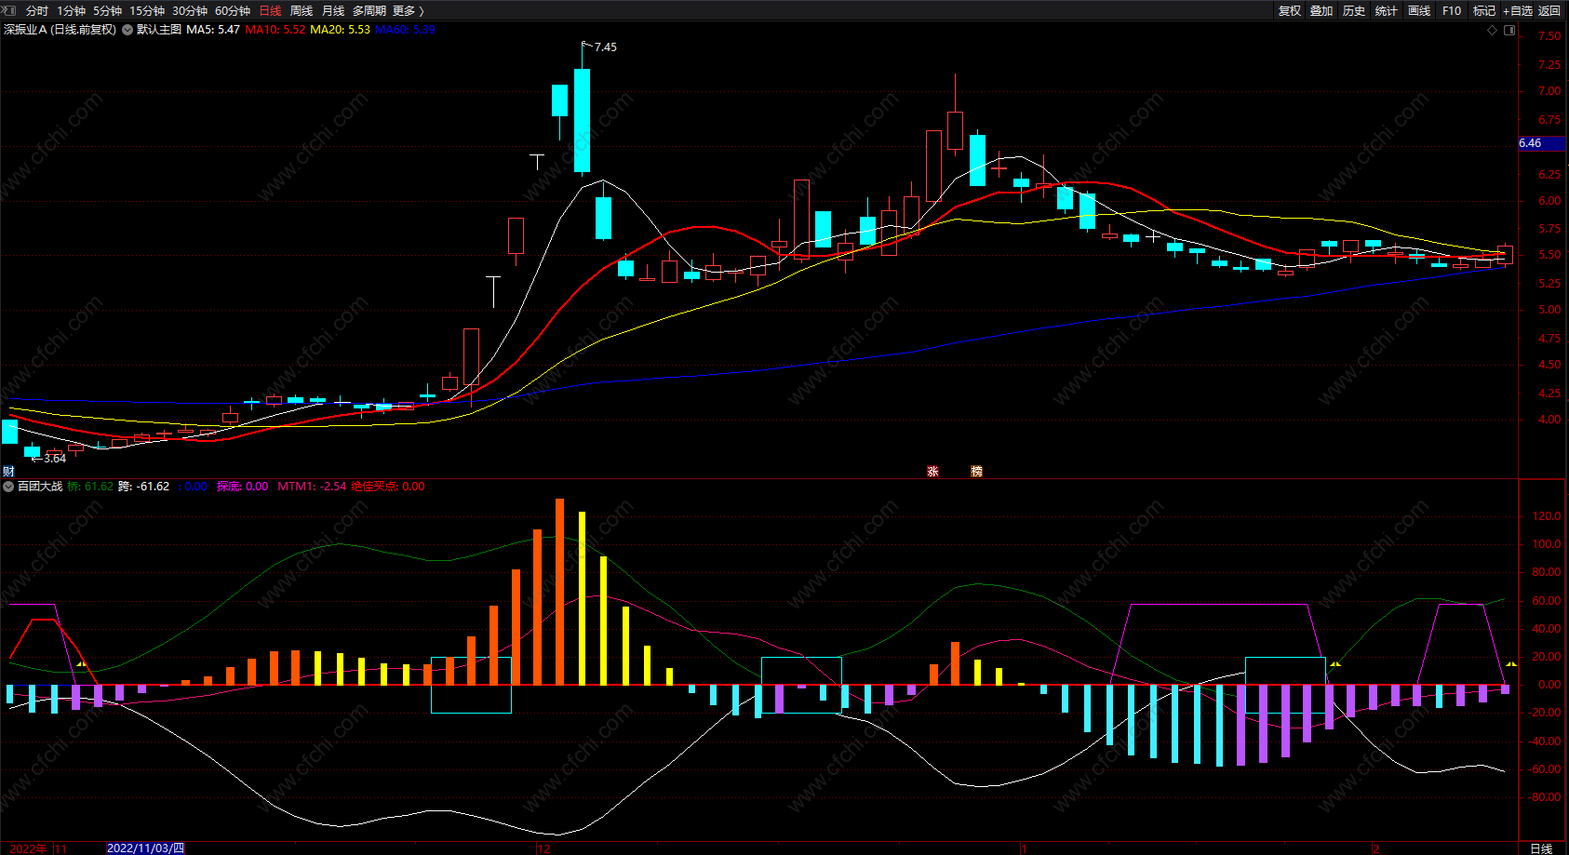Switch to the 1分钟 period tab
Screen dimensions: 1569x855
(71, 11)
